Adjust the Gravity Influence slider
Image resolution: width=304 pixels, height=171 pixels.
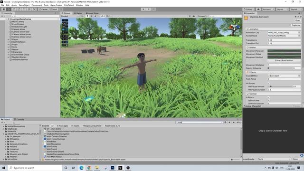pos(280,68)
